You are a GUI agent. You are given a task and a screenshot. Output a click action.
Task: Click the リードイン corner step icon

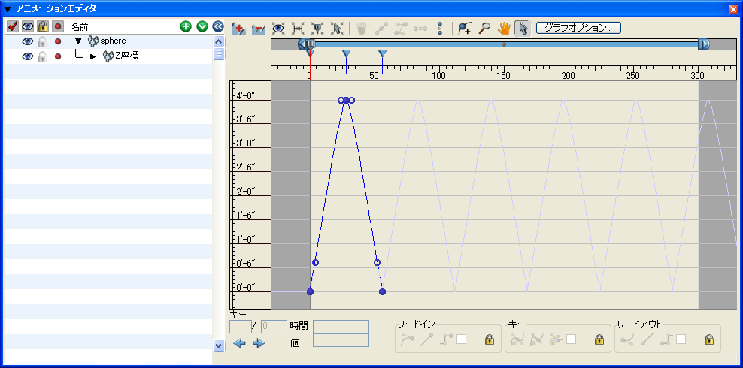coord(445,339)
